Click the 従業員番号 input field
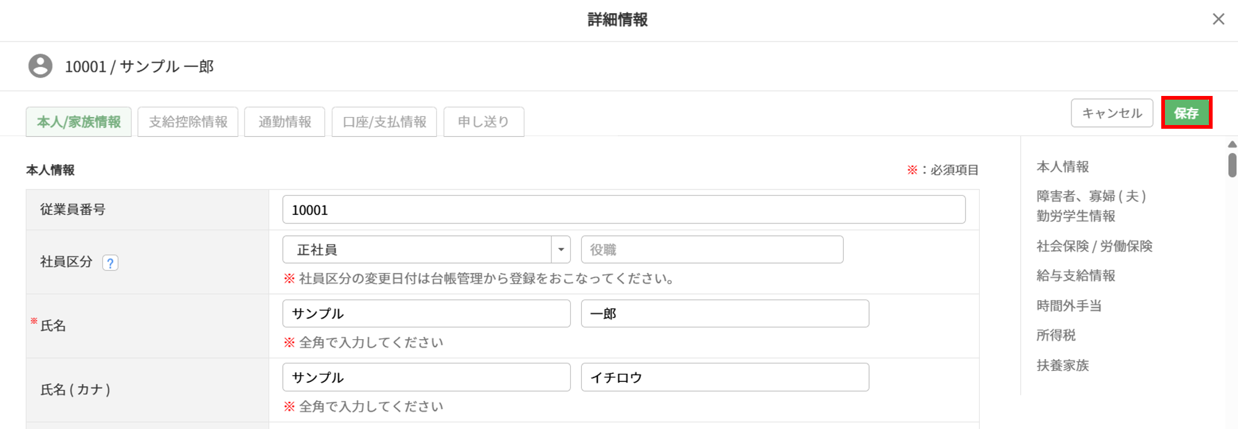Image resolution: width=1238 pixels, height=429 pixels. pos(623,210)
